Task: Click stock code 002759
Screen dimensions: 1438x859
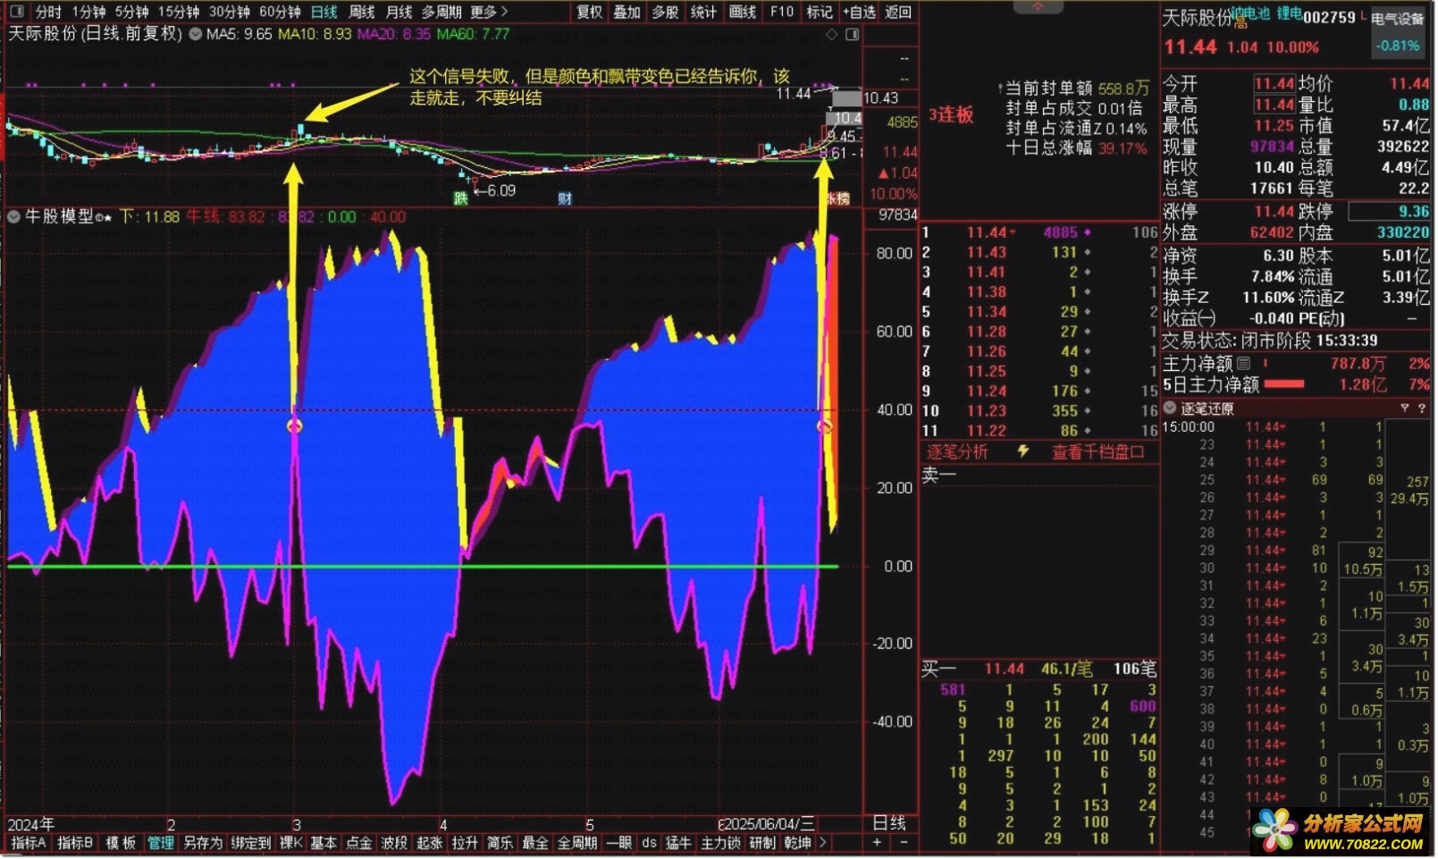Action: coord(1329,18)
